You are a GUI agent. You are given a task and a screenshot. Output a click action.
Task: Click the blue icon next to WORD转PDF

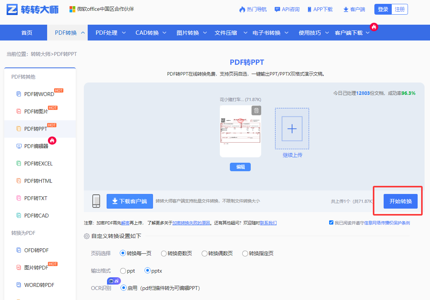pyautogui.click(x=19, y=285)
